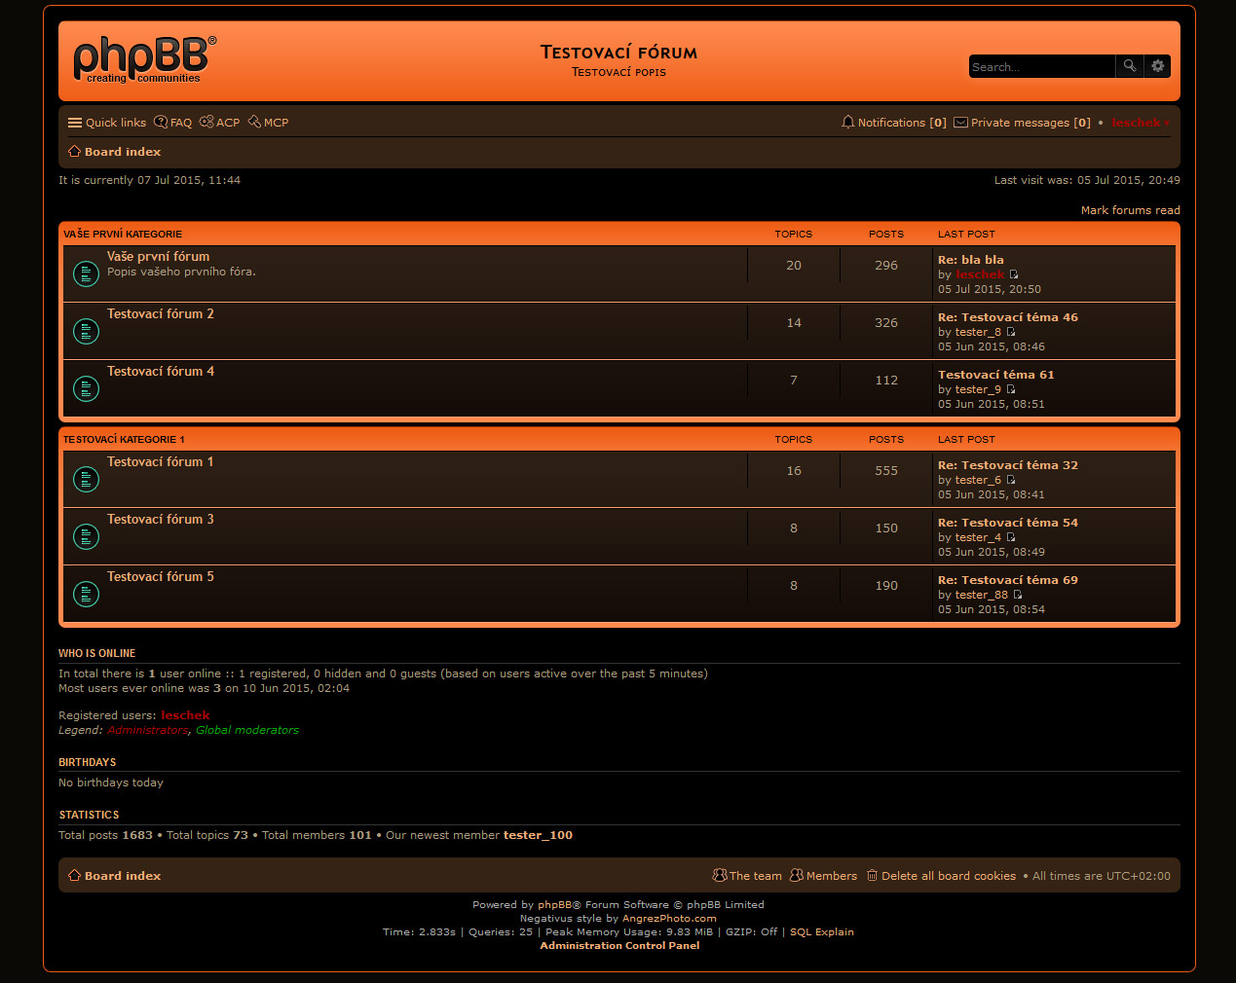This screenshot has height=983, width=1236.
Task: Click forum icon of Testovací fórum 4
Action: pyautogui.click(x=86, y=389)
